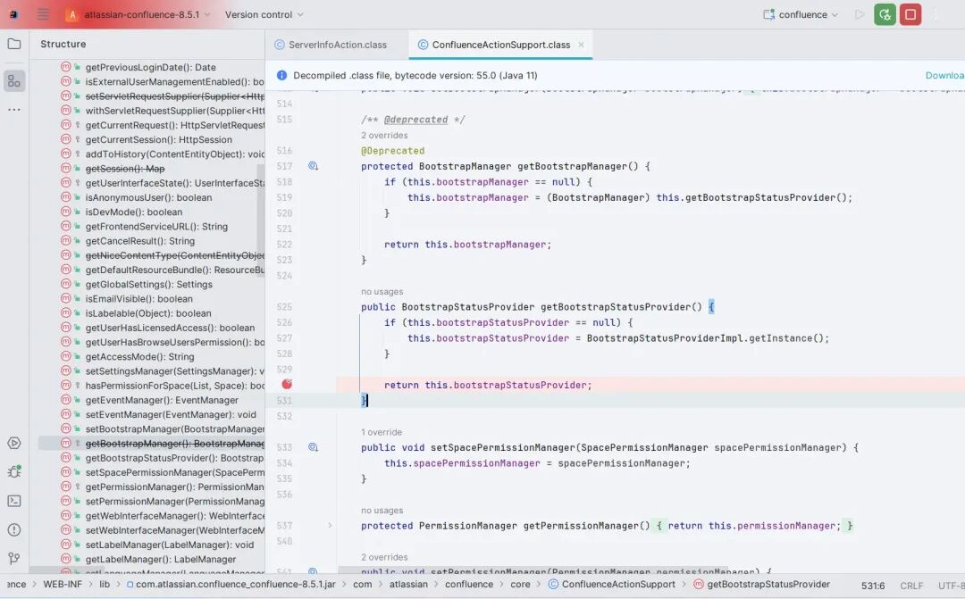Click the rerun debug button

click(x=885, y=15)
